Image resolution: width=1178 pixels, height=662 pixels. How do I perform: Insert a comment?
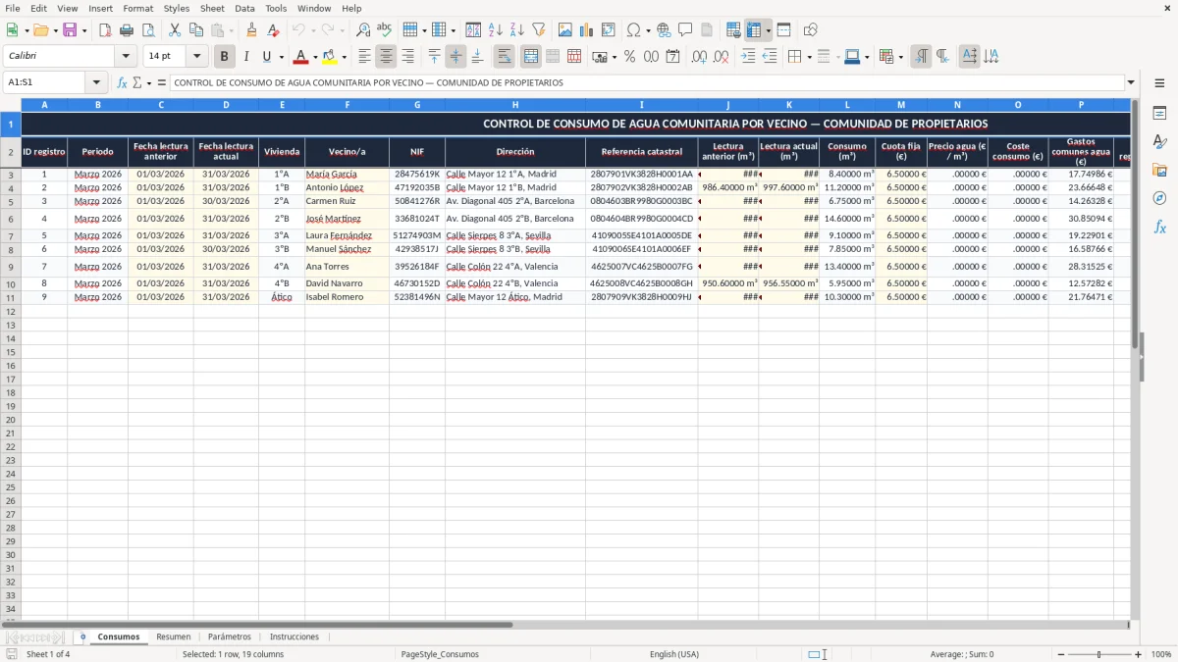click(x=685, y=30)
